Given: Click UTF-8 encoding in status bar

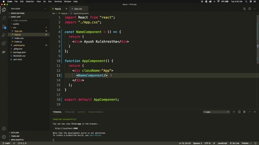Looking at the screenshot, I should tap(208, 143).
